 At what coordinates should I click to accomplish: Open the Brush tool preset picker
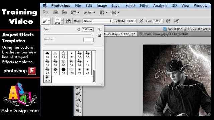coord(46,21)
